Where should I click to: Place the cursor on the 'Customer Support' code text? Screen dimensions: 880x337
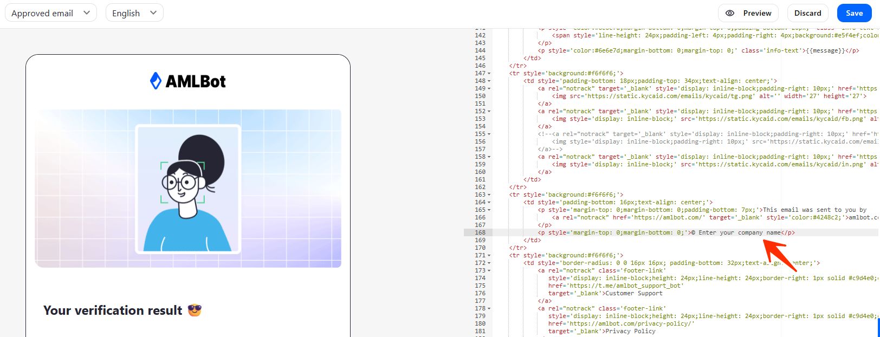633,293
